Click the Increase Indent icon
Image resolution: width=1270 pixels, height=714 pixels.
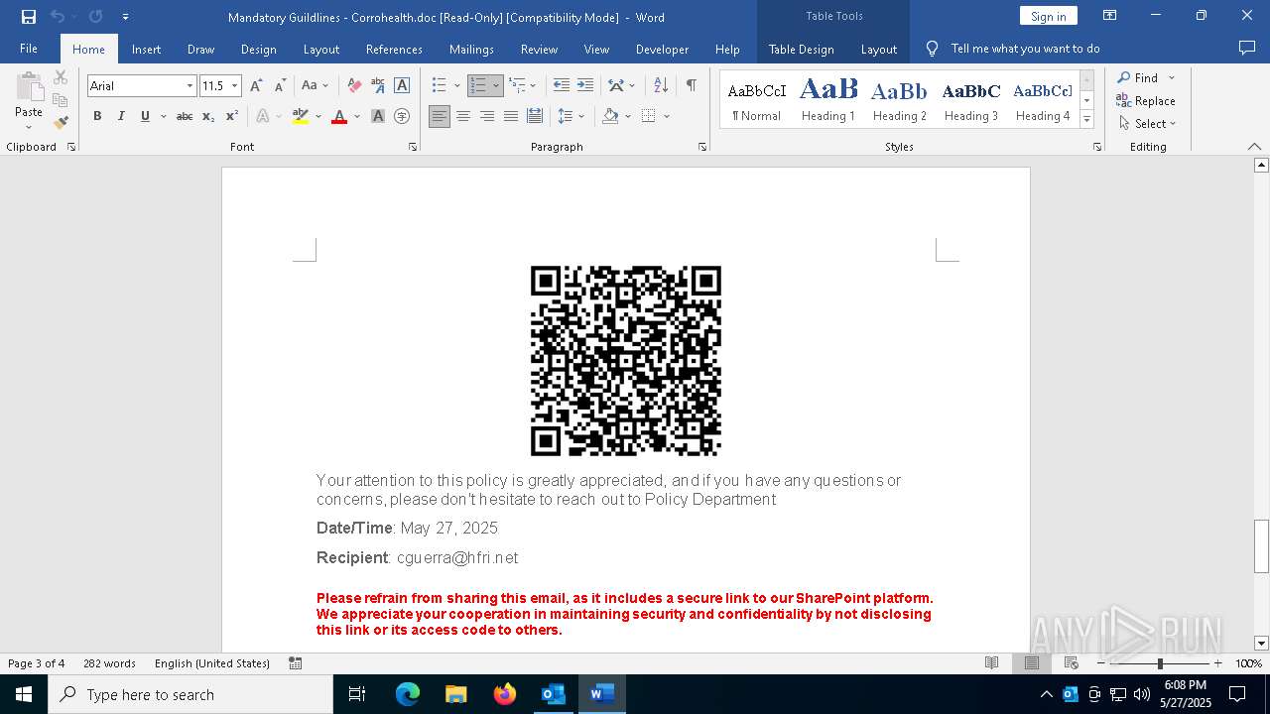tap(585, 86)
